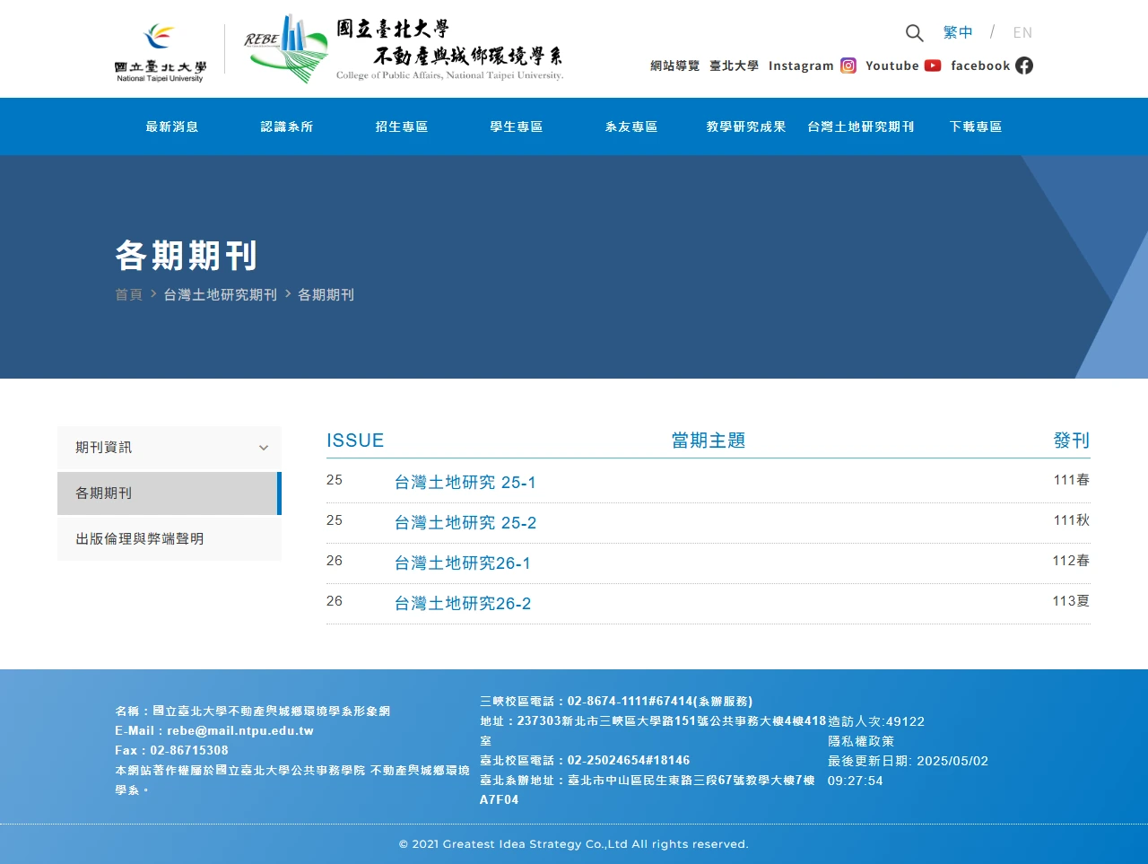Expand 期刊資訊 sidebar chevron
The image size is (1148, 864).
pyautogui.click(x=264, y=448)
